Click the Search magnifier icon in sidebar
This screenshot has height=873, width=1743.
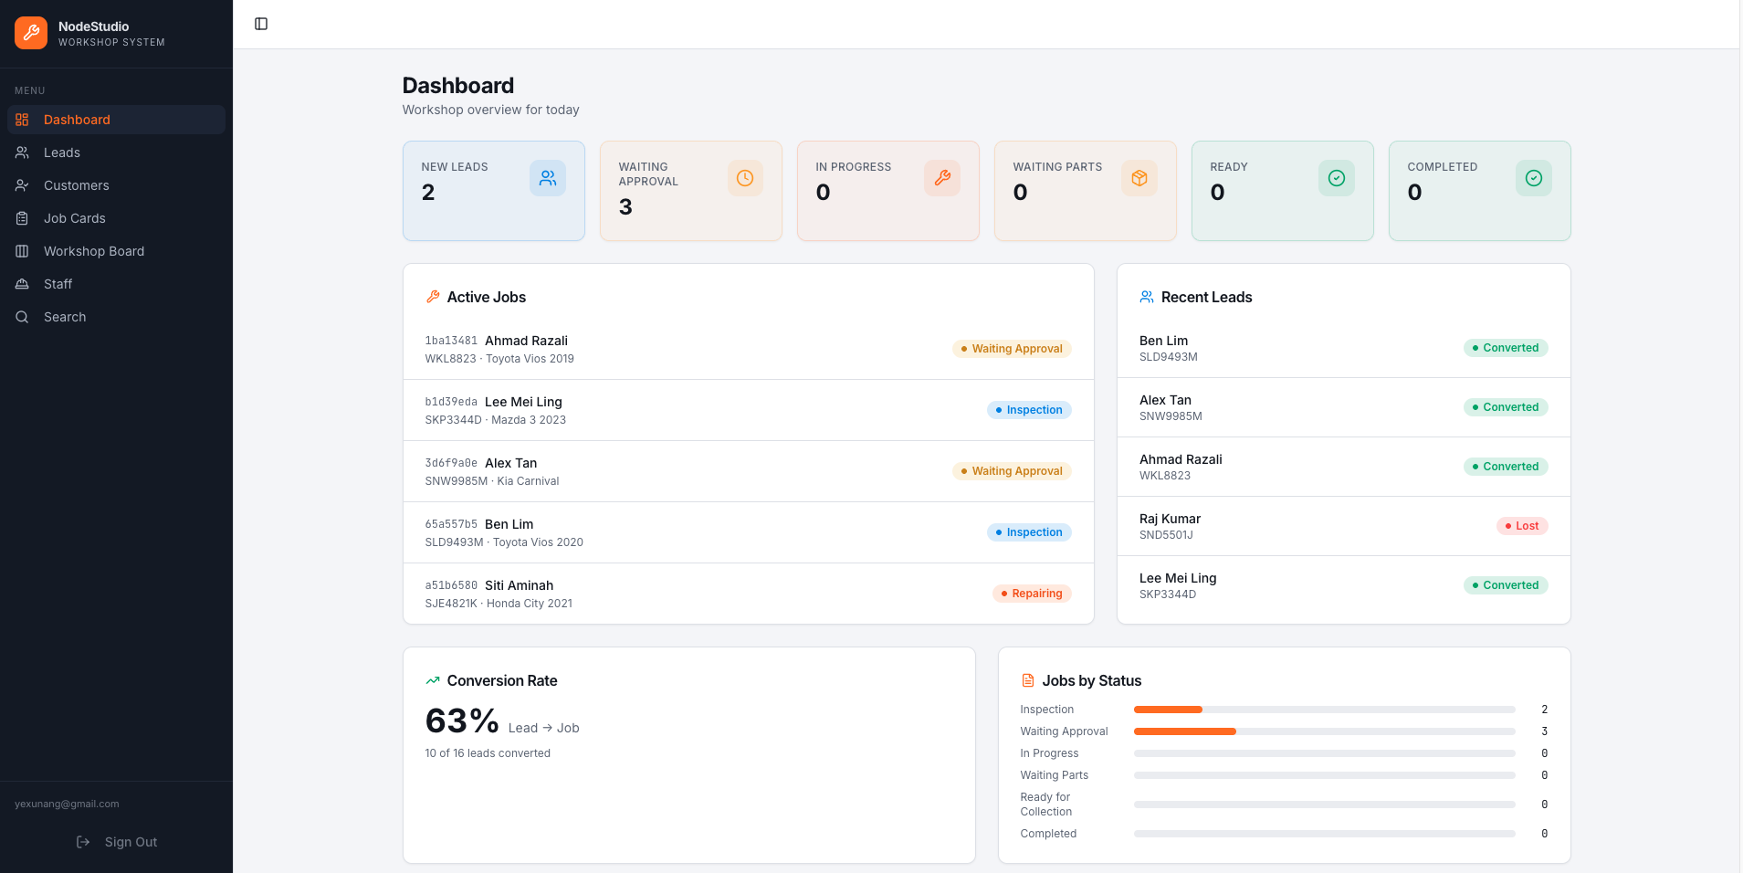click(x=22, y=317)
